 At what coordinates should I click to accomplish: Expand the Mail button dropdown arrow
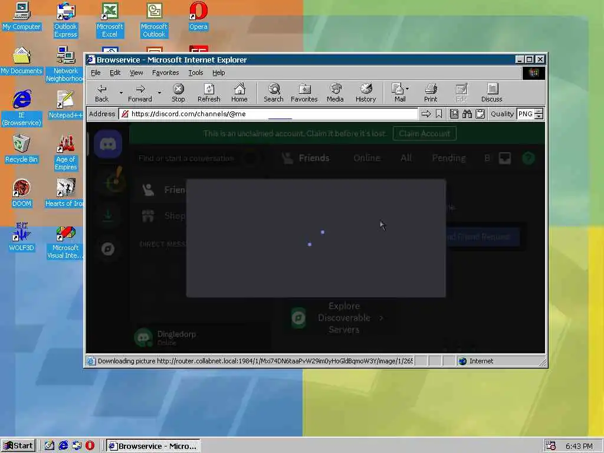[407, 88]
